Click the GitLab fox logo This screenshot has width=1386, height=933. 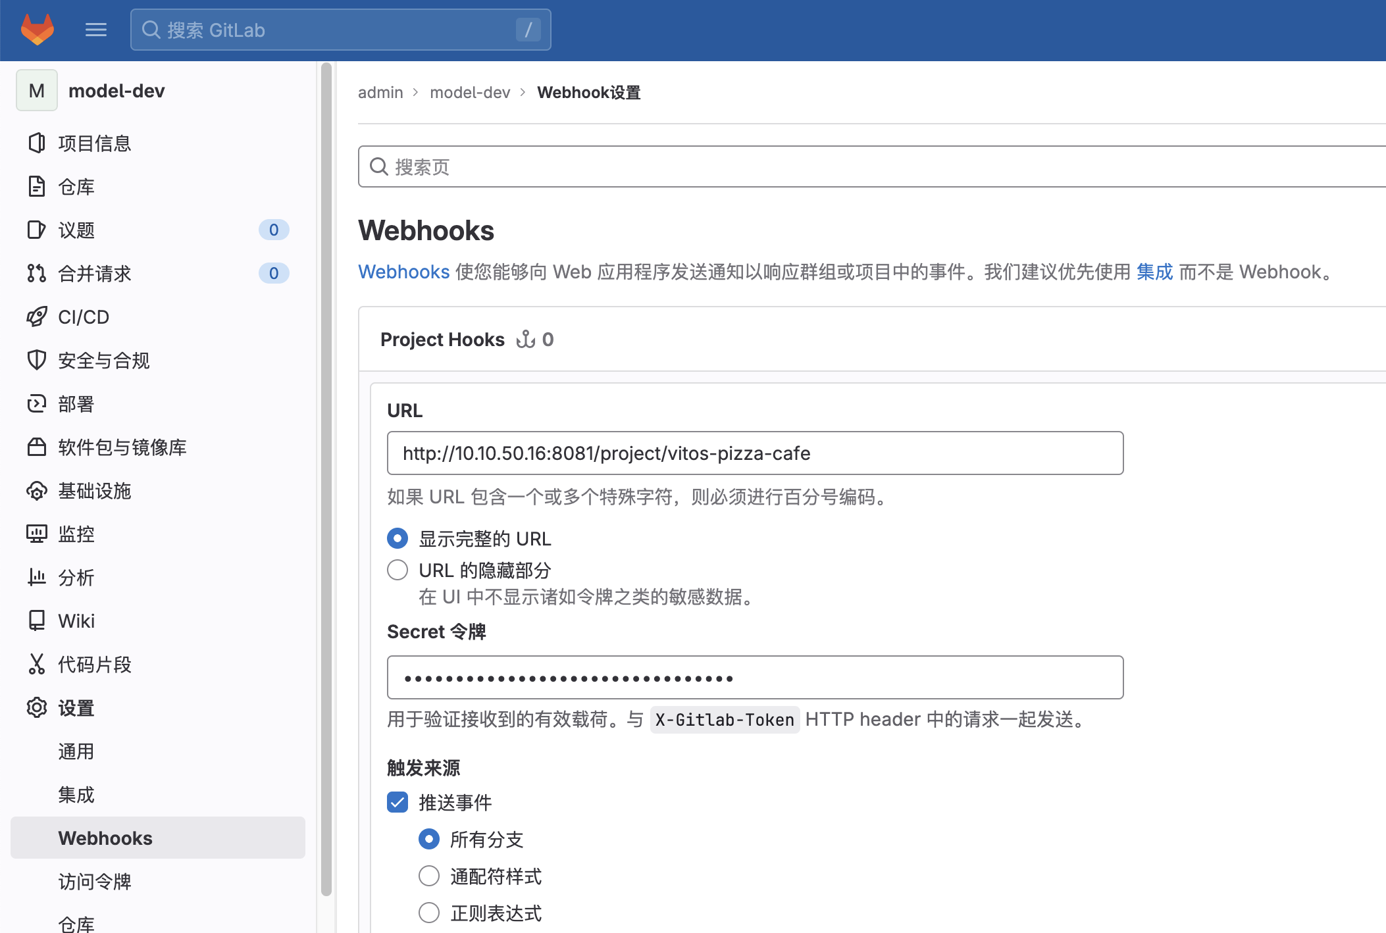tap(38, 30)
